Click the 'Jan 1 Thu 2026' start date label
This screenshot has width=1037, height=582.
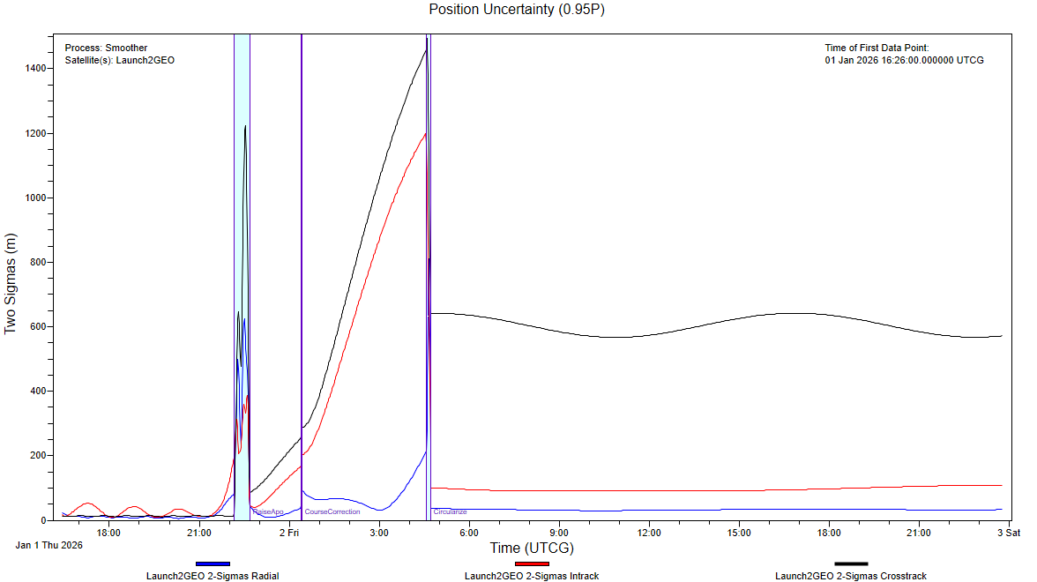(x=49, y=545)
